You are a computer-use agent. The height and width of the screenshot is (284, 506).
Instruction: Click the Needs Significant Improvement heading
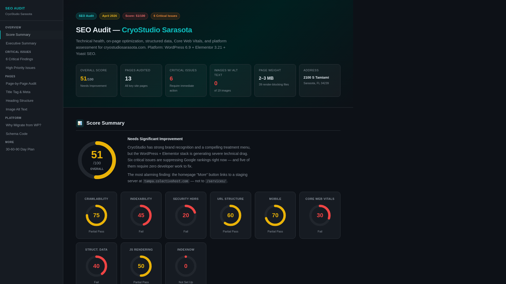(x=155, y=139)
